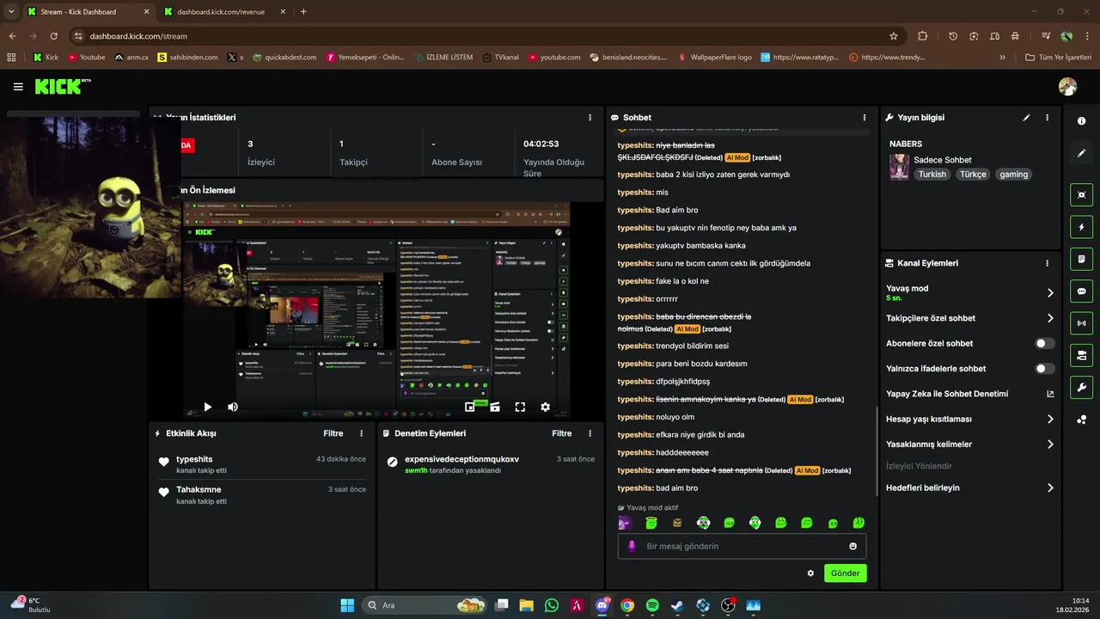Open Filtre in Denetim Eylemleri panel

pos(561,433)
